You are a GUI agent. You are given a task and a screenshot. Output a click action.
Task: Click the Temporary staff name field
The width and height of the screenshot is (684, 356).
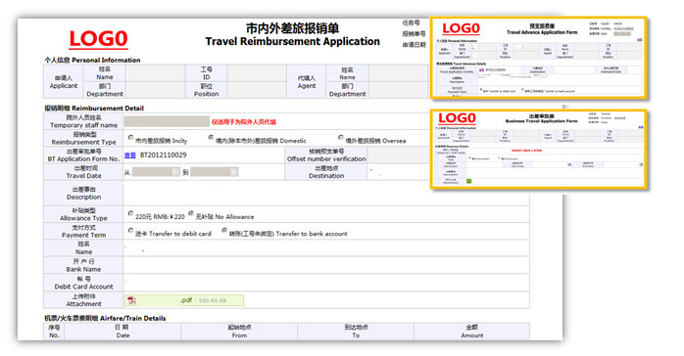click(x=167, y=121)
